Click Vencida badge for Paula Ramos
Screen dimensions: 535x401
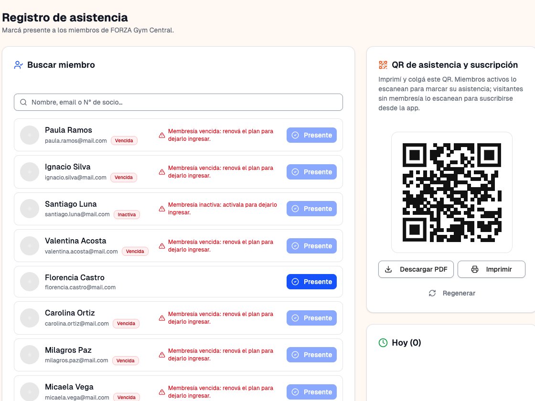coord(124,140)
